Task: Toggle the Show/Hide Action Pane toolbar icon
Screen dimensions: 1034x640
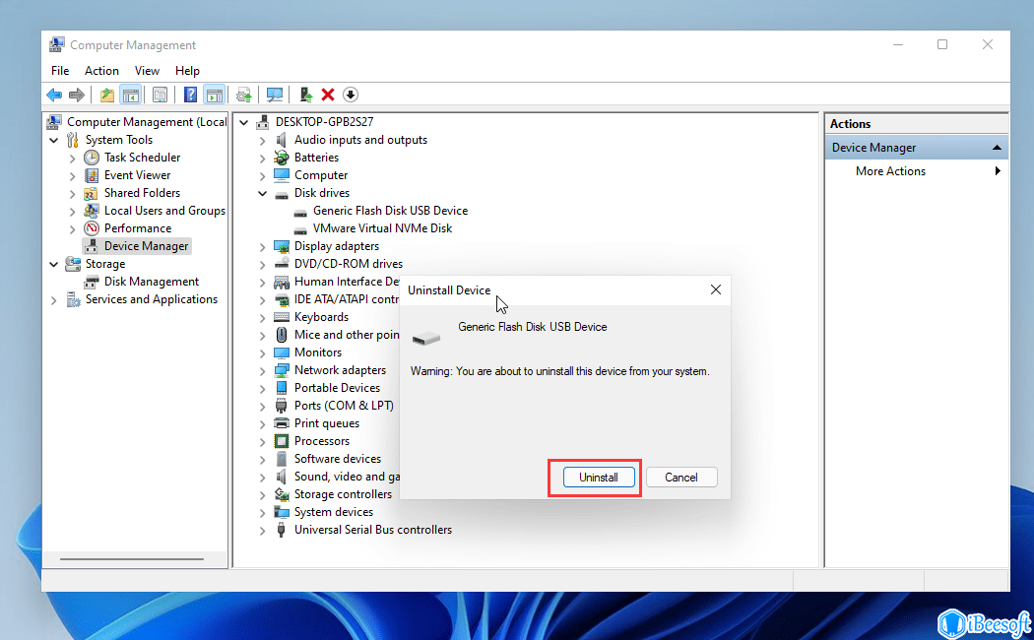Action: [x=215, y=95]
